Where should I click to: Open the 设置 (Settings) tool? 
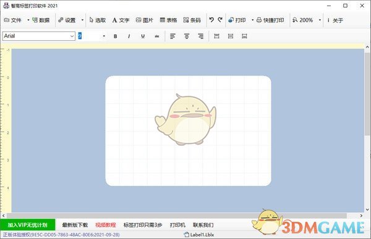pos(67,20)
